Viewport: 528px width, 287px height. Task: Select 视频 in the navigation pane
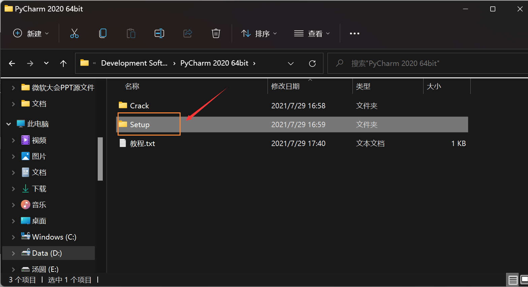point(39,140)
